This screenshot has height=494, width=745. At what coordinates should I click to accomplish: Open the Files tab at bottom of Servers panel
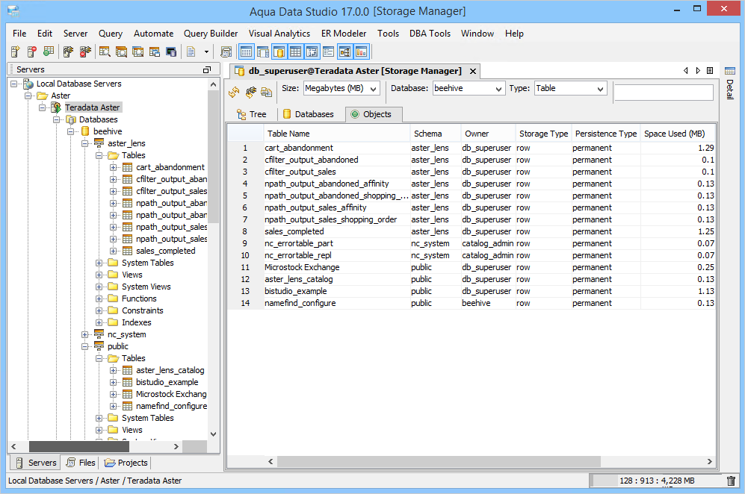coord(81,463)
